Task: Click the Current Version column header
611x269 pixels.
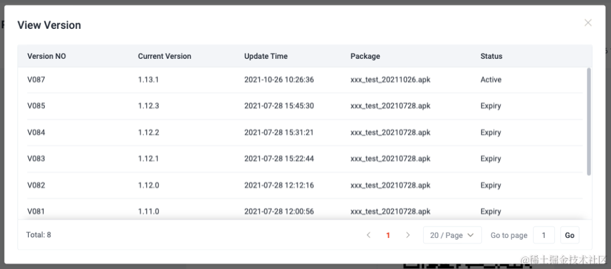Action: (x=165, y=57)
